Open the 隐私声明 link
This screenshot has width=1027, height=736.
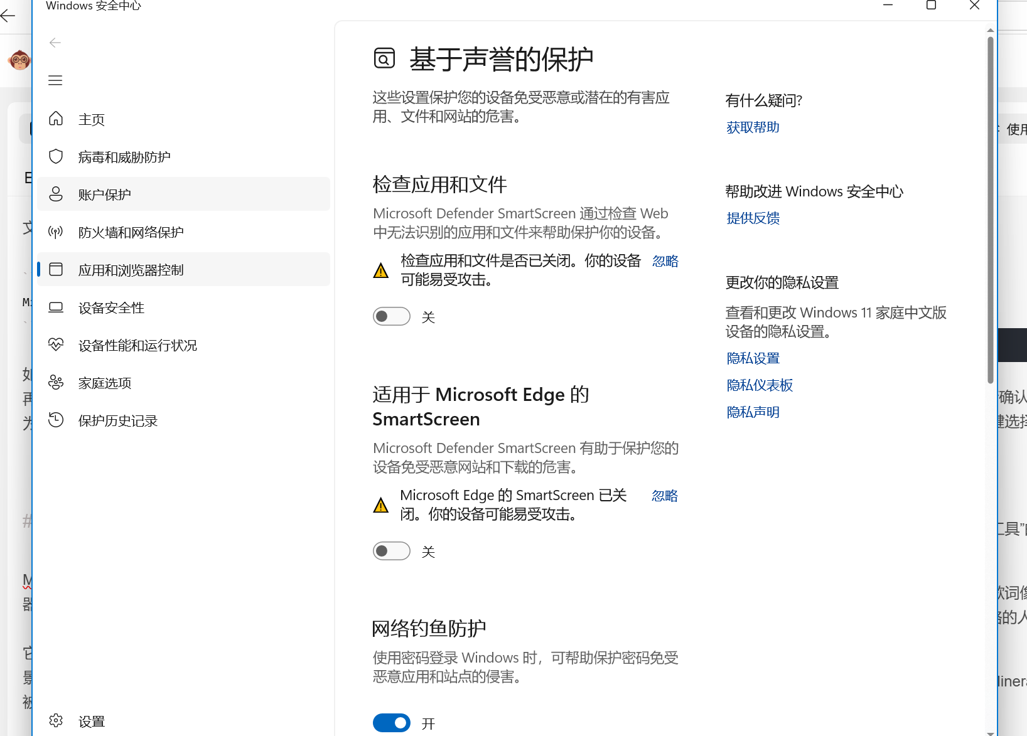pyautogui.click(x=753, y=412)
